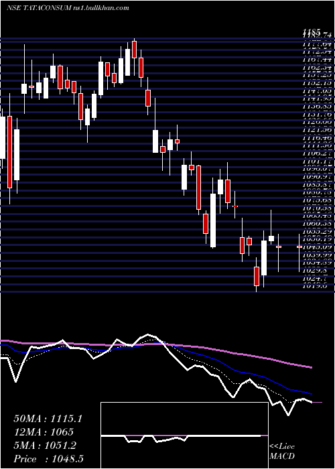Click the 1039.99 price axis label
Viewport: 335px width, 469px height.
318,255
